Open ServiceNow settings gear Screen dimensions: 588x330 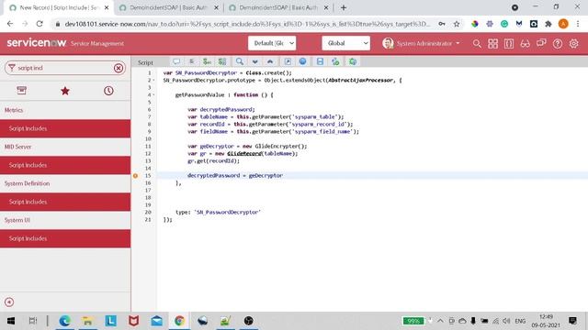(573, 43)
